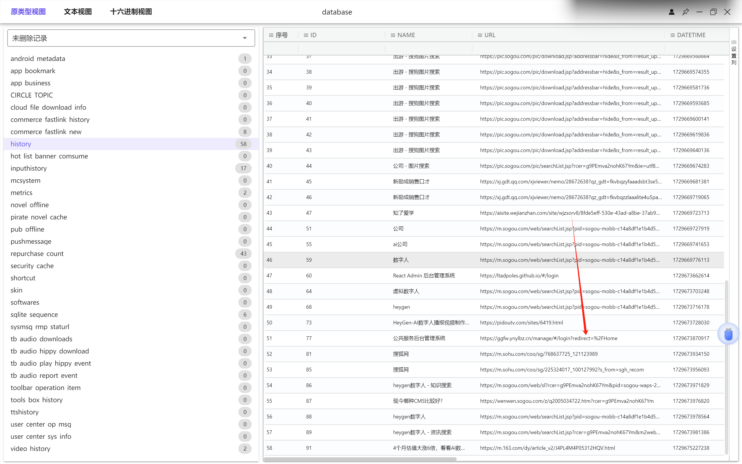Image resolution: width=742 pixels, height=464 pixels.
Task: Select the commerce fastlink new table
Action: pos(46,132)
